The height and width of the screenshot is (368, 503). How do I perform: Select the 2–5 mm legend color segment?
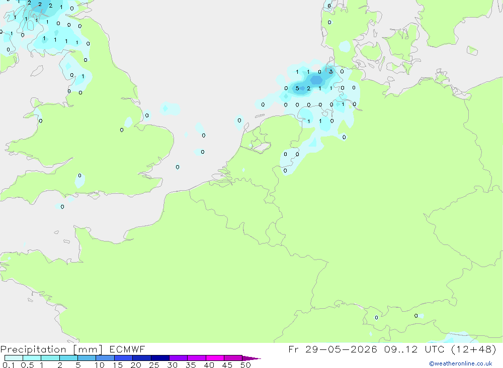click(68, 358)
